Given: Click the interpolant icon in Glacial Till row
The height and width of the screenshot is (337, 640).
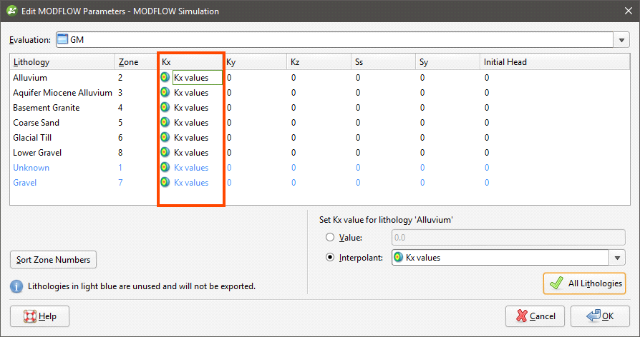Looking at the screenshot, I should [x=165, y=138].
